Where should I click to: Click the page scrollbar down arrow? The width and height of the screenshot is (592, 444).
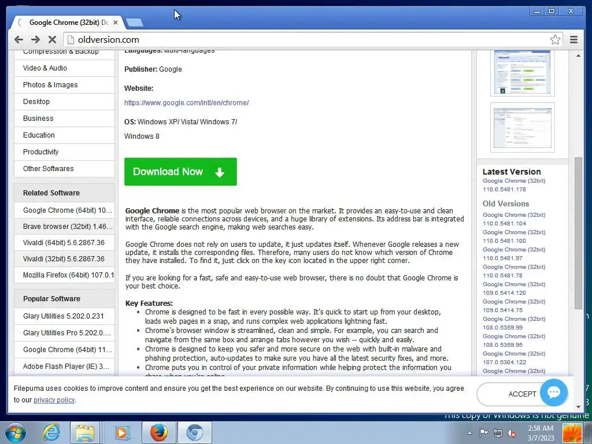click(578, 407)
